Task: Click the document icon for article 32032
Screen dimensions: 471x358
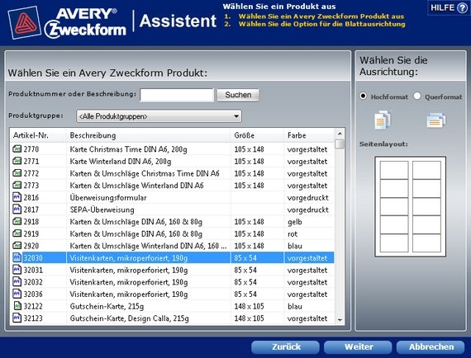Action: [x=17, y=281]
